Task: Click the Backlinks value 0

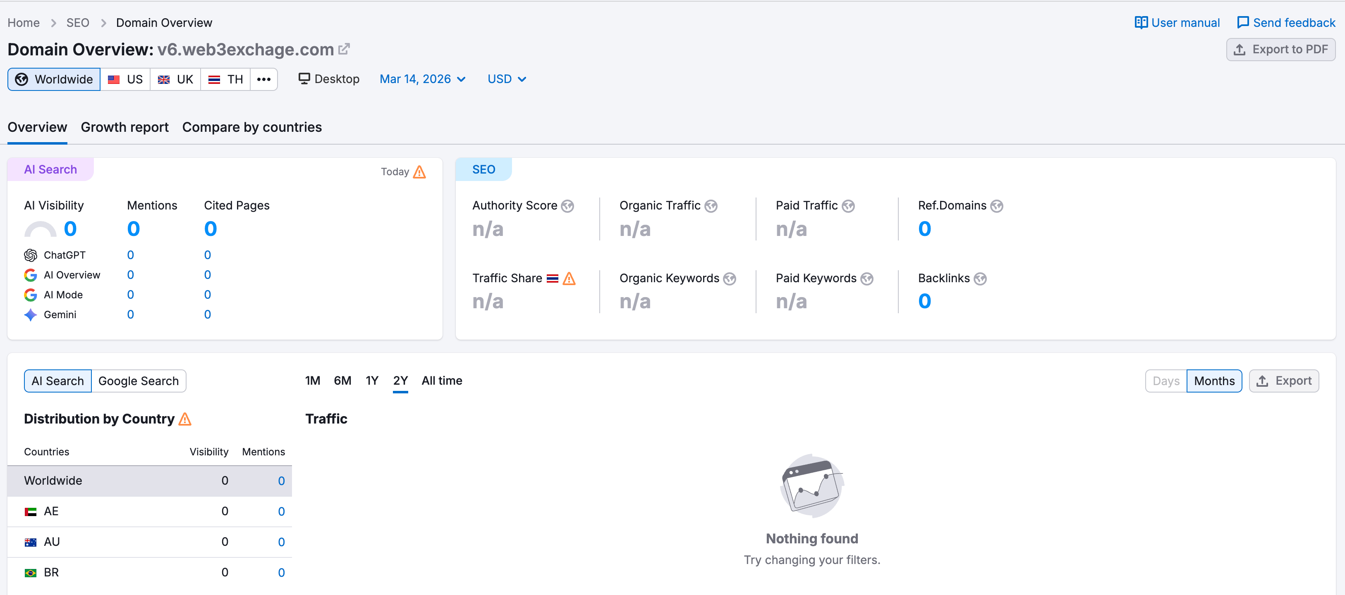Action: tap(924, 301)
